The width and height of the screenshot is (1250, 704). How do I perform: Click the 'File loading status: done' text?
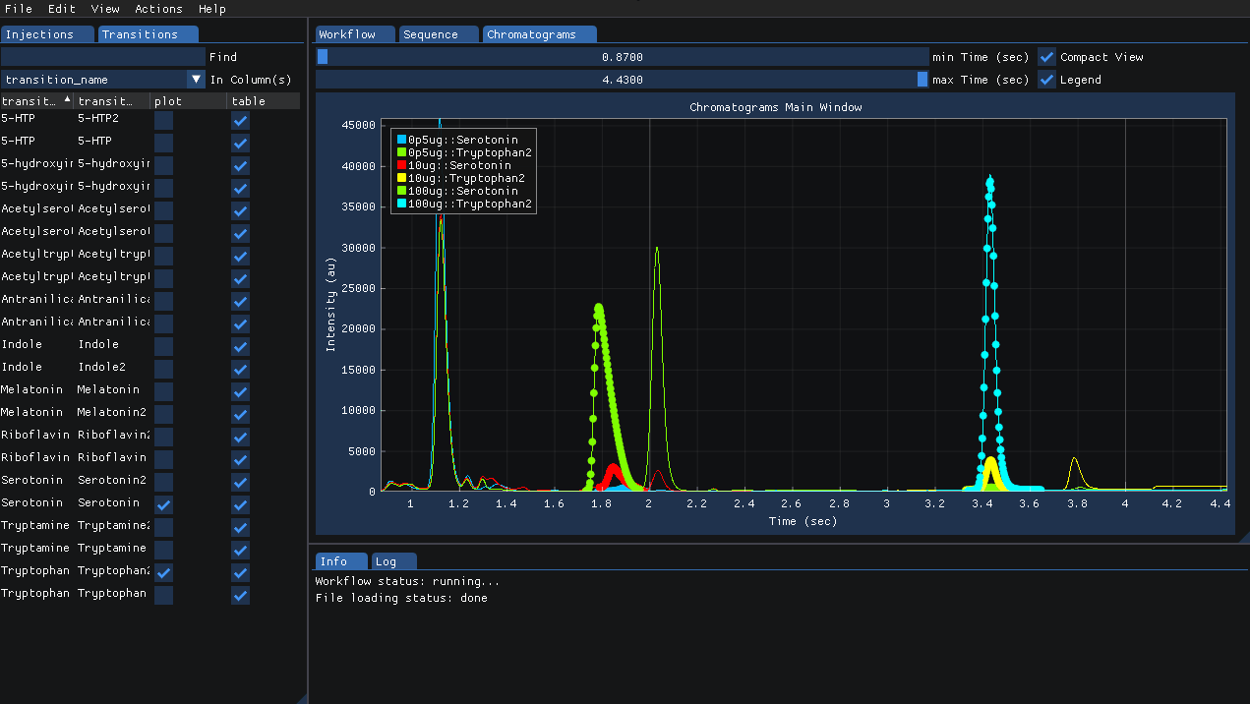pos(401,598)
